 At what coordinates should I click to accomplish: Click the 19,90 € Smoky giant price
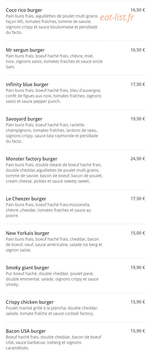138,267
